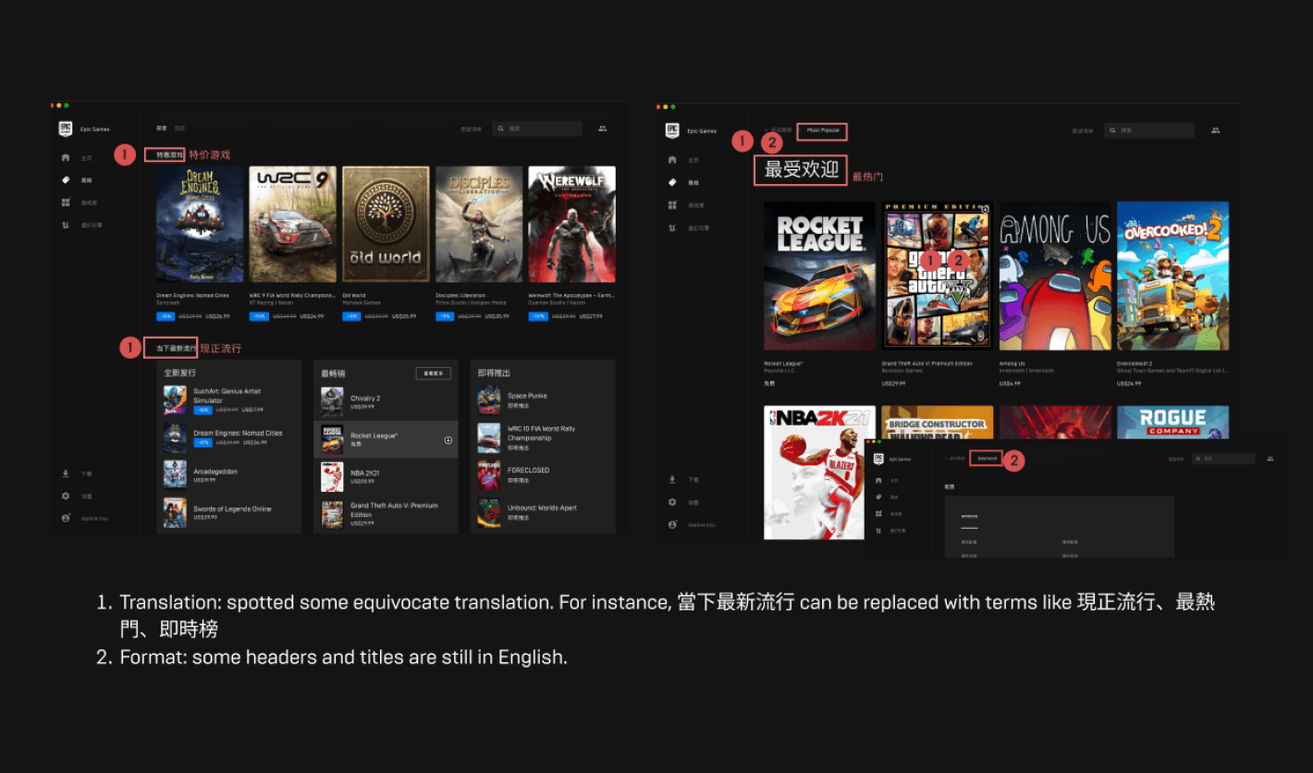Select the Store tag icon in left window sidebar

point(66,180)
